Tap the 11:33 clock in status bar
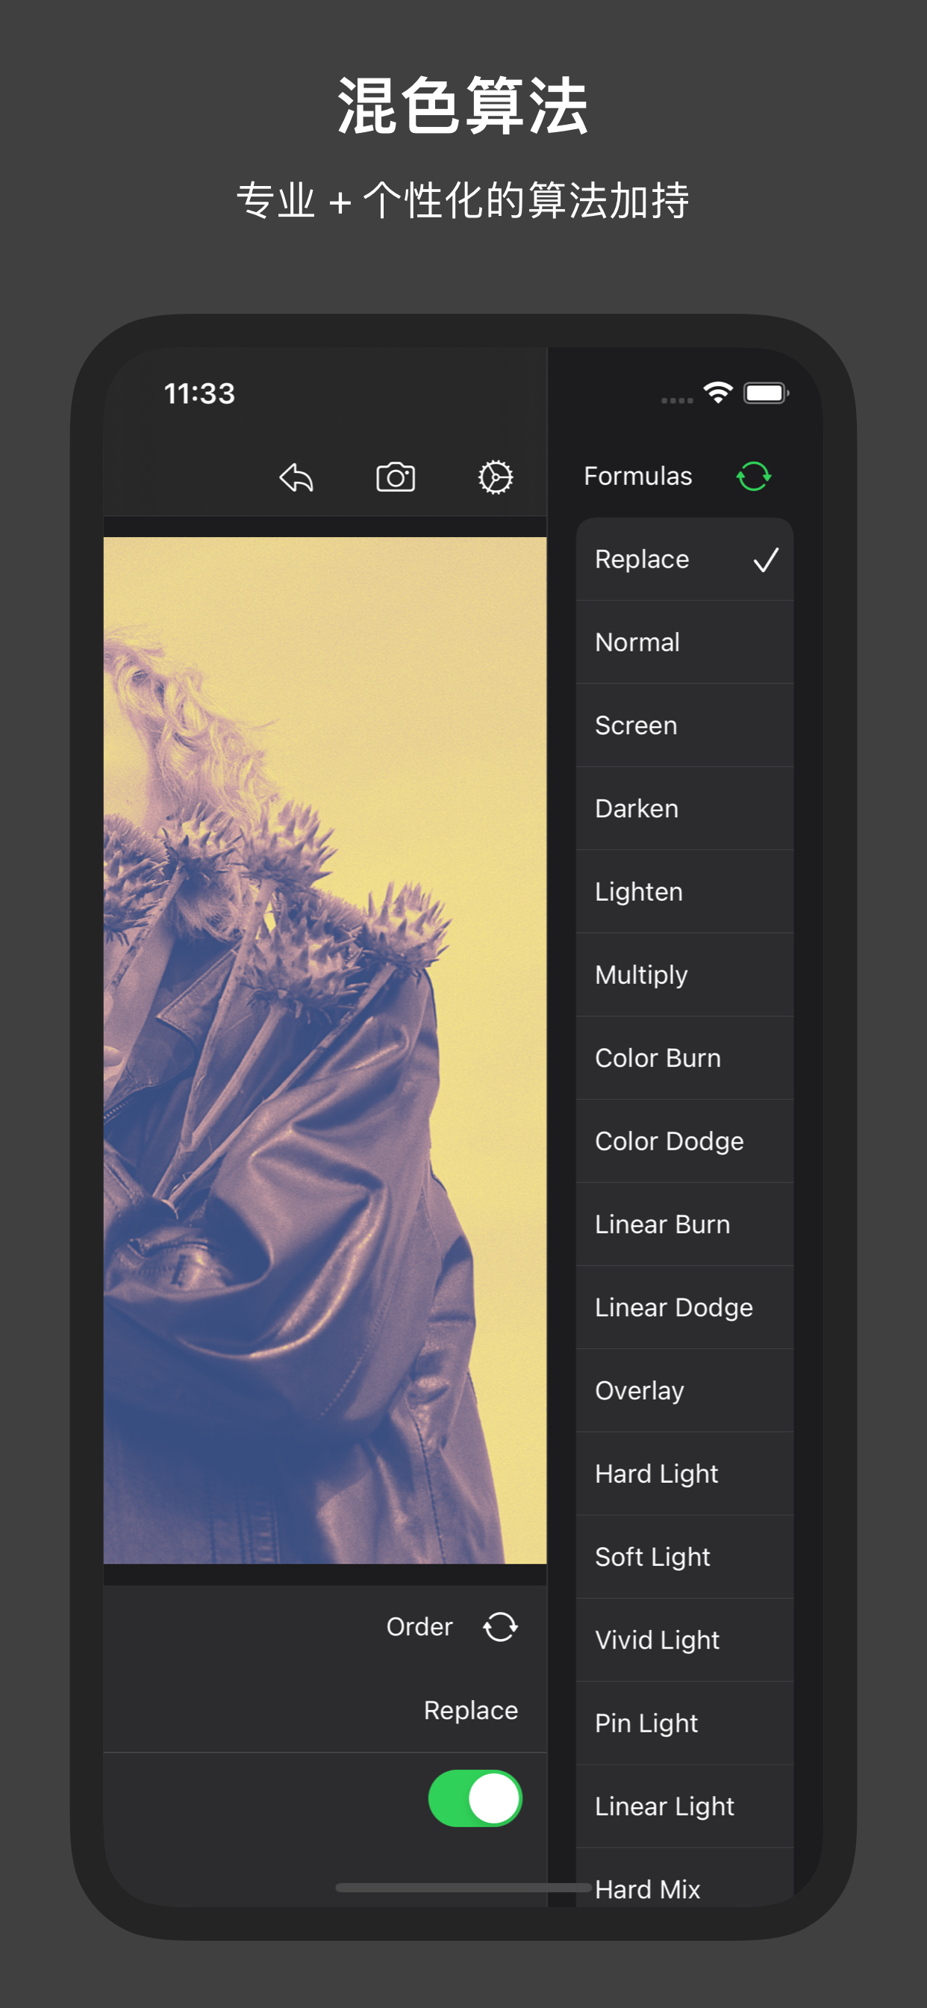Screen dimensions: 927x2008 (x=199, y=394)
